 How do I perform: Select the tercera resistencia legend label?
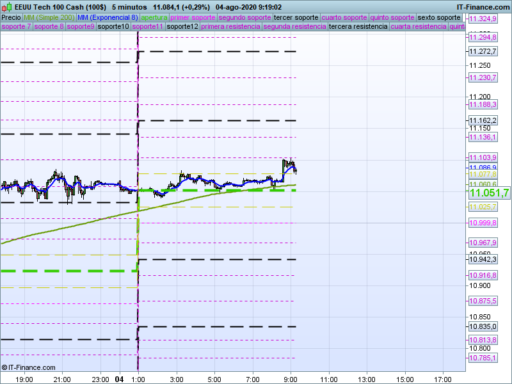358,27
